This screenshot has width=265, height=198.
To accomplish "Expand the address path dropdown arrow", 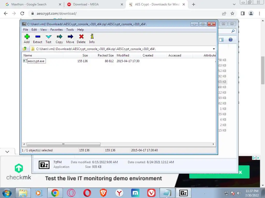I will coord(214,49).
